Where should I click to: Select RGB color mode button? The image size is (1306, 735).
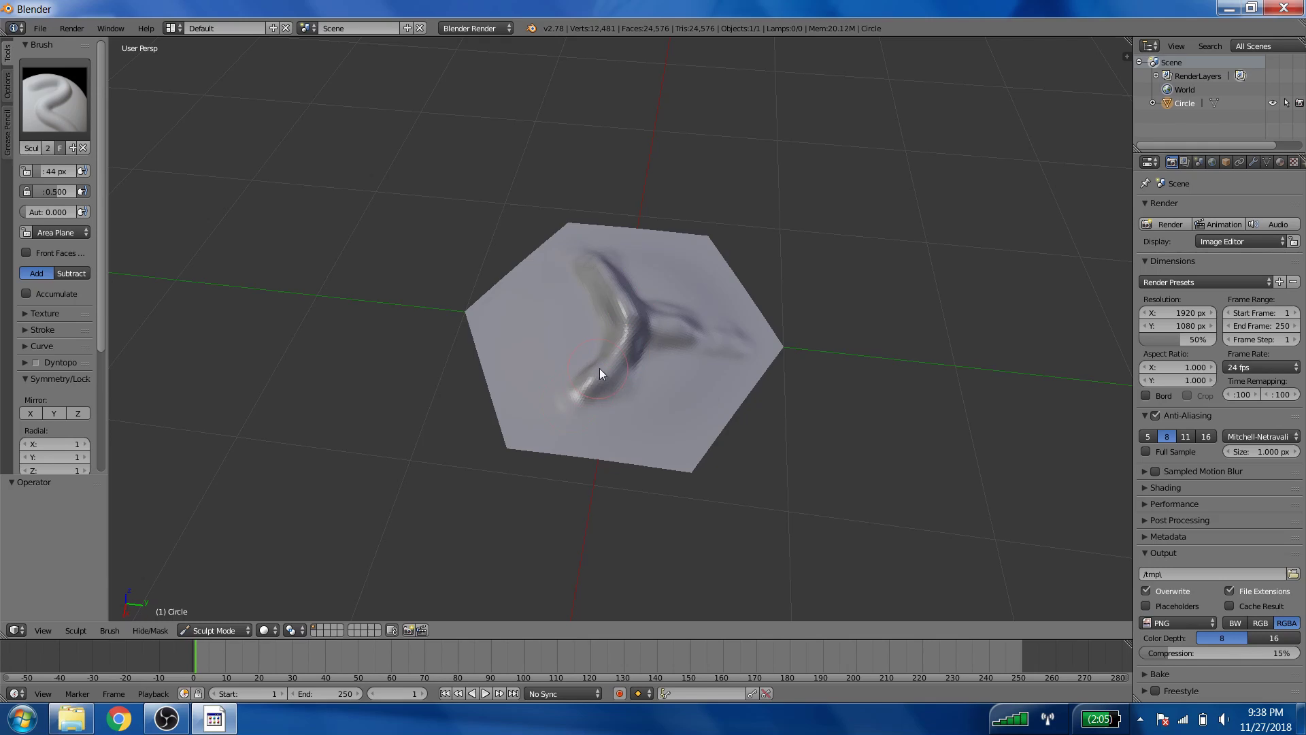1260,623
